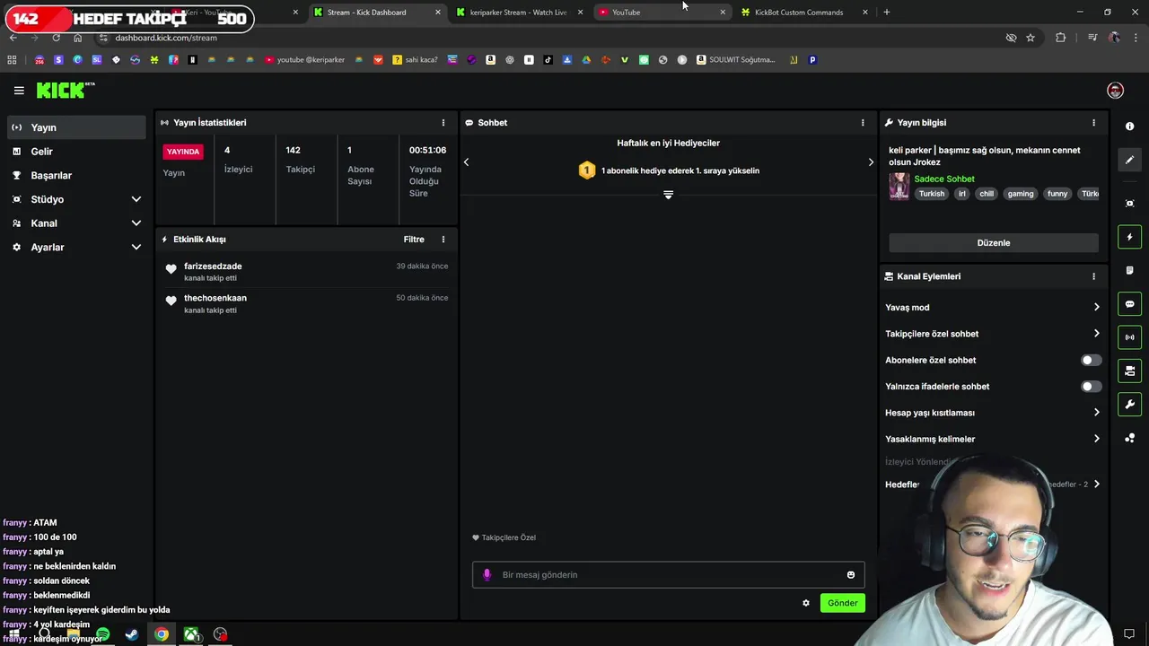The image size is (1149, 646).
Task: Bookmark this page with the star icon
Action: coord(1031,38)
